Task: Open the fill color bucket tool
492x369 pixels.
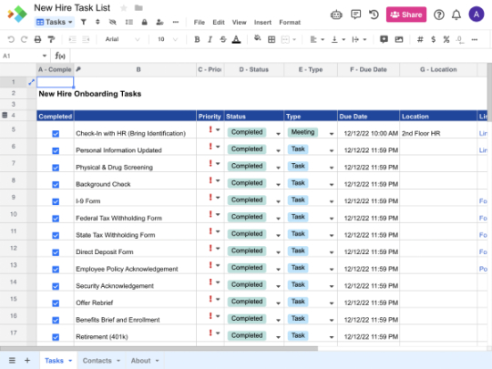Action: tap(257, 38)
